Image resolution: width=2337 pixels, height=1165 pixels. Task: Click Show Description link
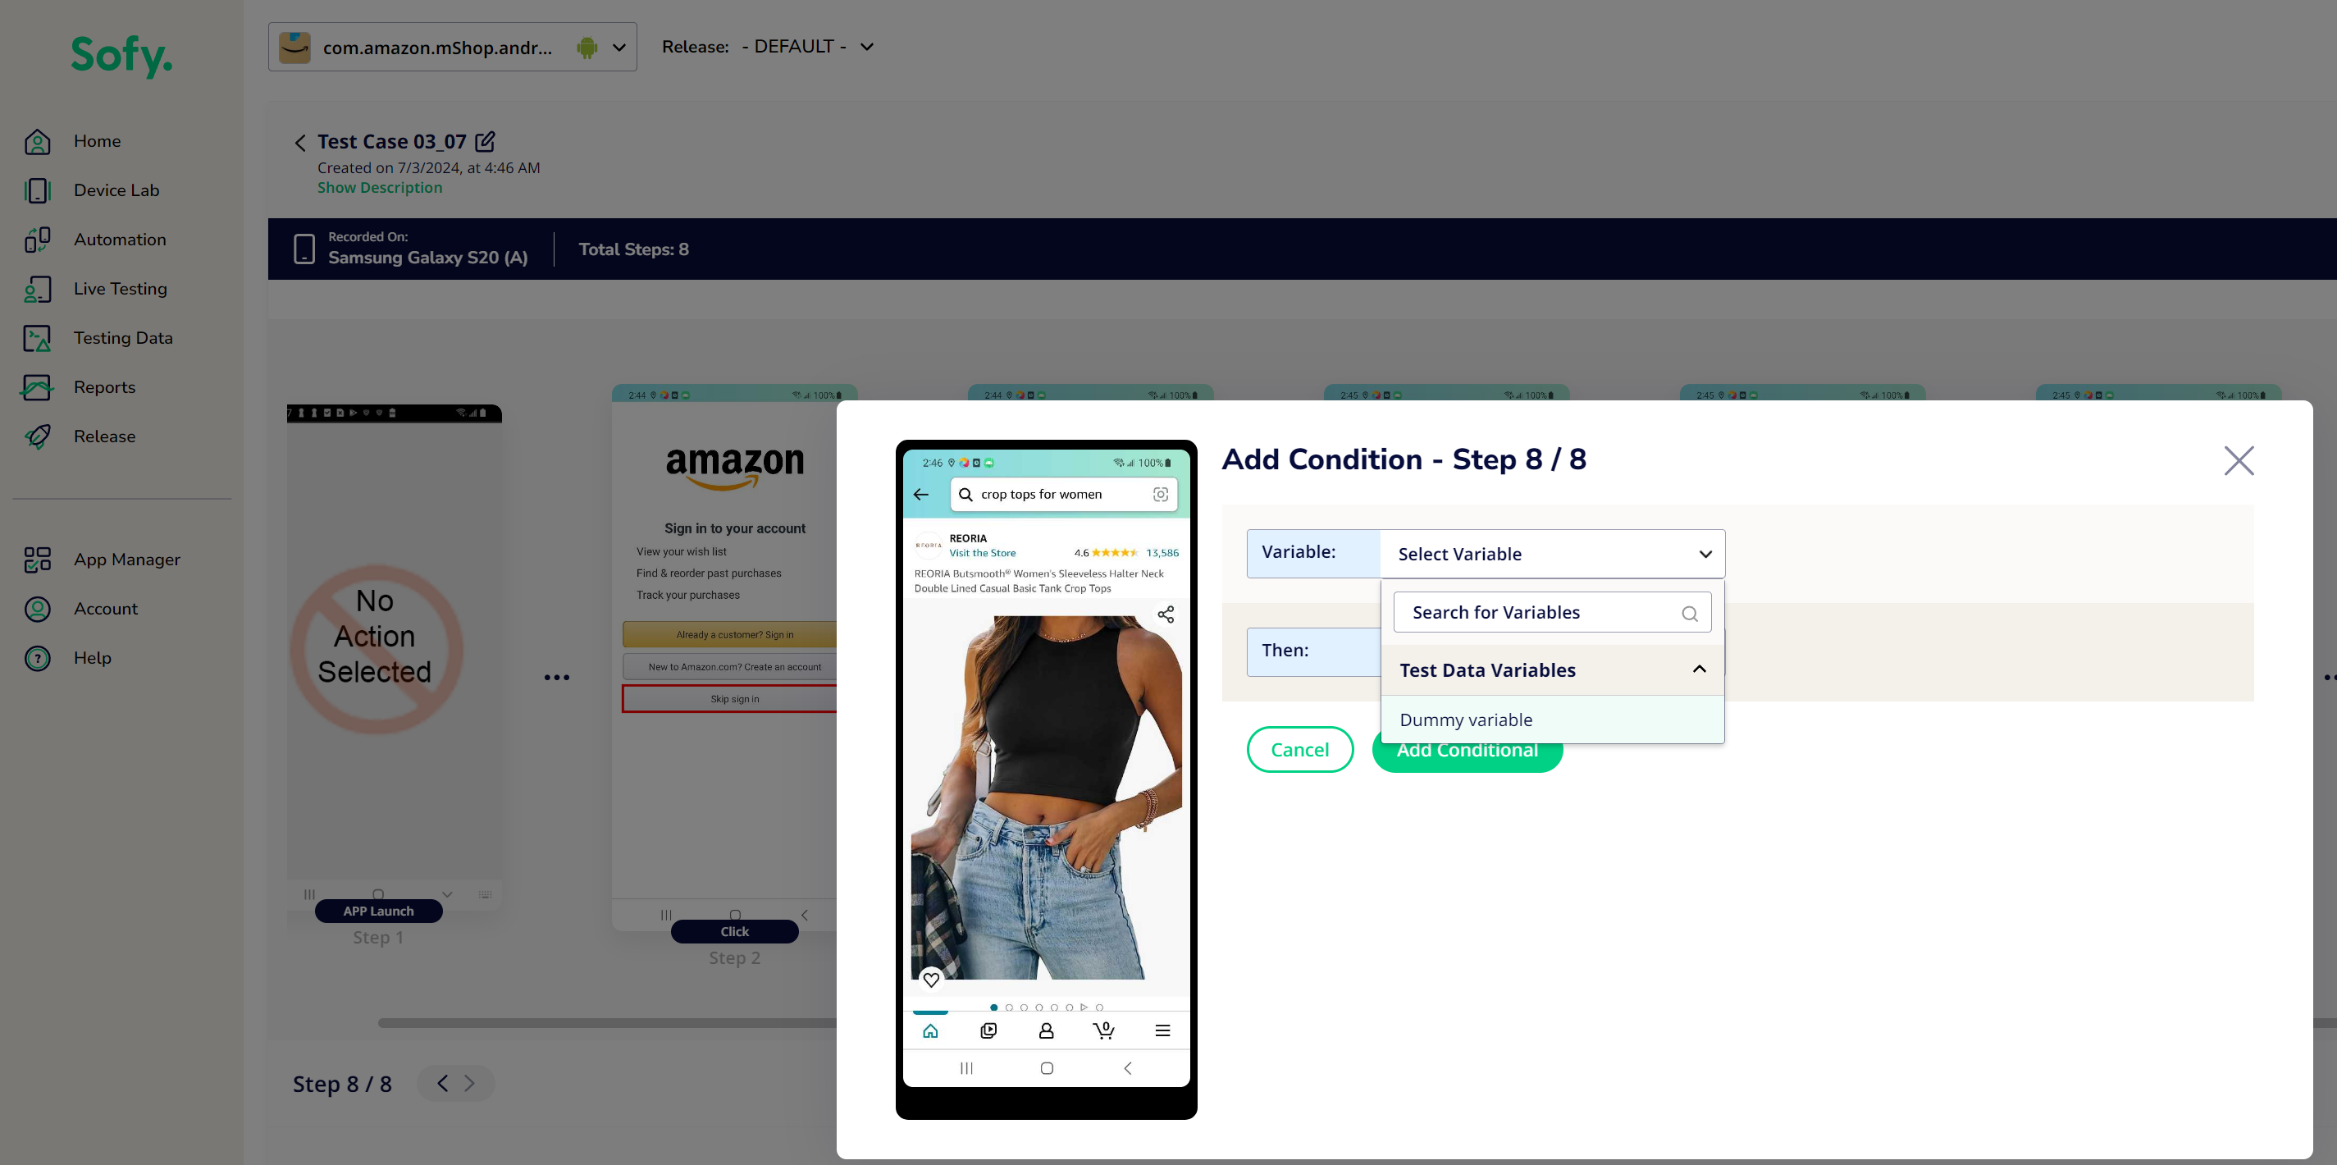pyautogui.click(x=379, y=188)
